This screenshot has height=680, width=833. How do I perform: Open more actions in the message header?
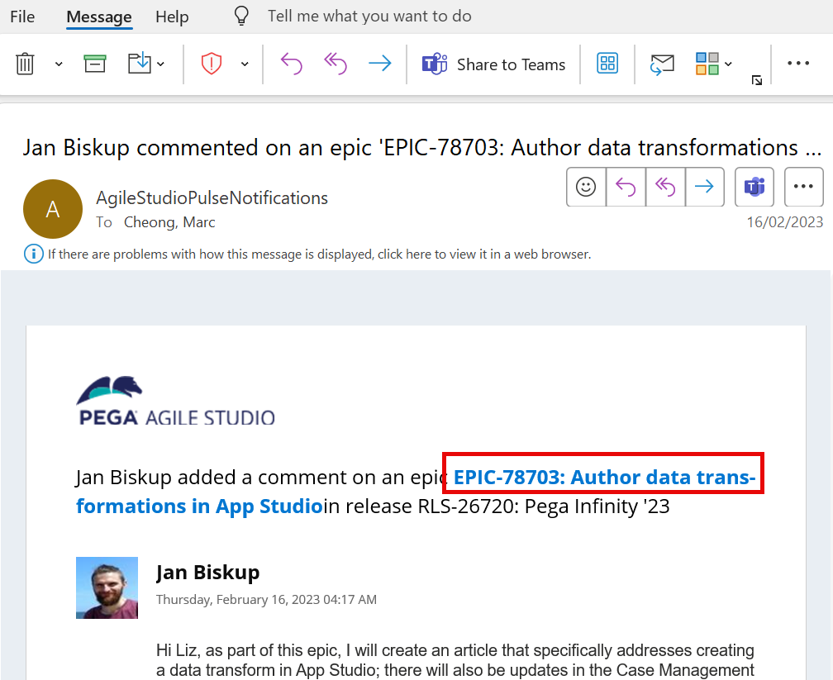coord(804,187)
